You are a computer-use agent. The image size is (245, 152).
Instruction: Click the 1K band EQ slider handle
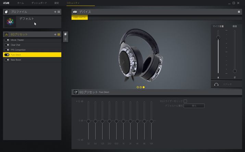(x=123, y=121)
